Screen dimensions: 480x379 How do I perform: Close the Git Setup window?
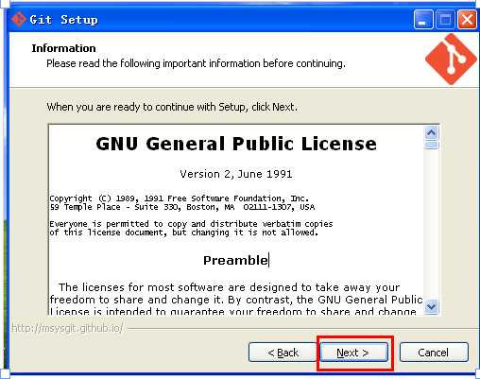tap(467, 20)
